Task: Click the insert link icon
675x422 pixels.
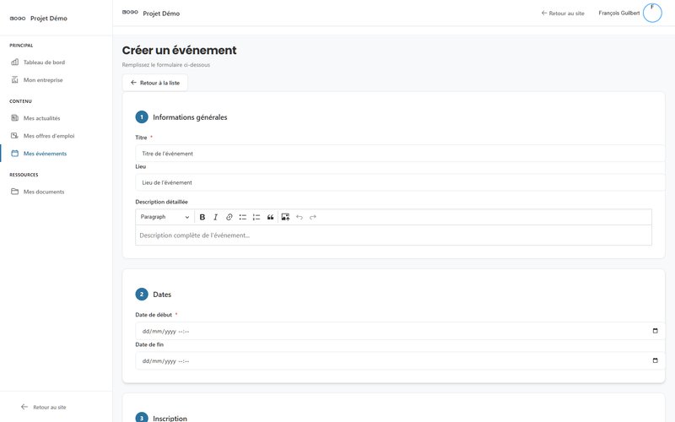Action: pos(229,217)
